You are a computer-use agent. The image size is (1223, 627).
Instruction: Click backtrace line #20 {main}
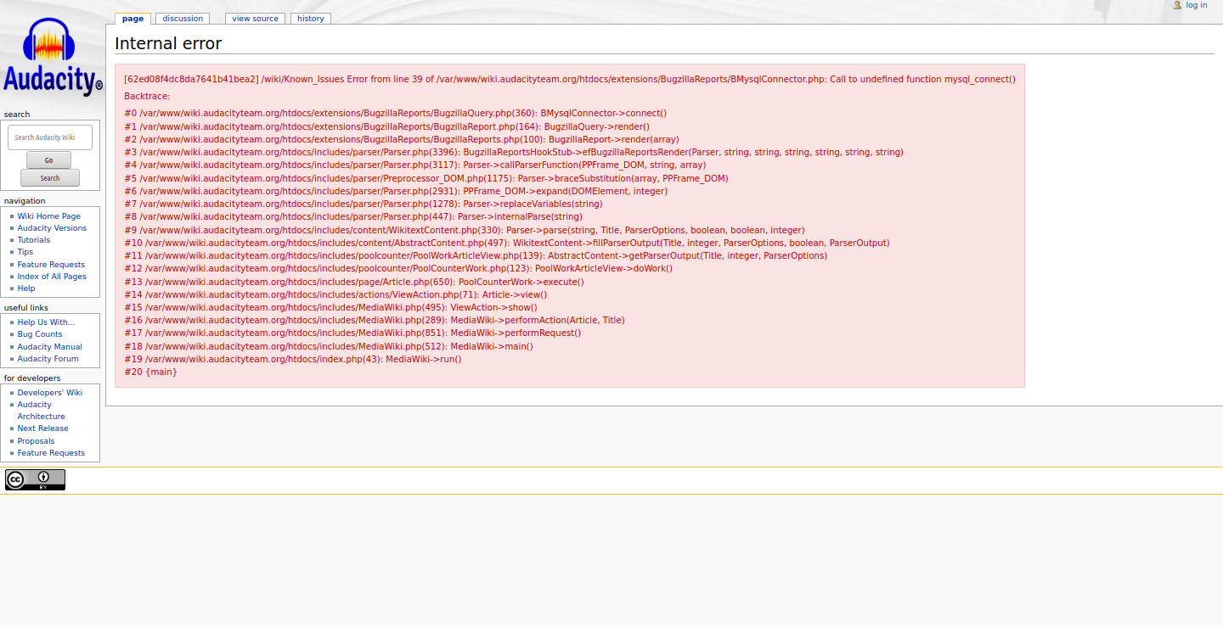[x=151, y=372]
